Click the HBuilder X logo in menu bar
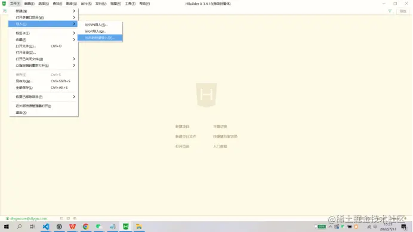413x232 pixels. pyautogui.click(x=4, y=4)
